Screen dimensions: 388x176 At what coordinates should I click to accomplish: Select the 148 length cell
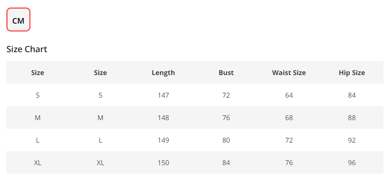click(x=163, y=117)
